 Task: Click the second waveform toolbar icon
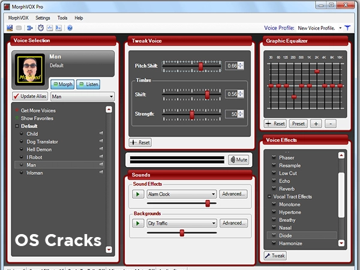tap(59, 28)
